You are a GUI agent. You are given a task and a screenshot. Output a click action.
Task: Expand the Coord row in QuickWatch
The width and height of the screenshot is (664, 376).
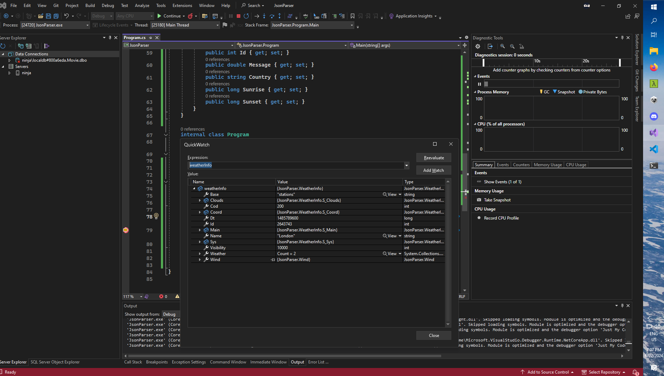click(x=200, y=212)
